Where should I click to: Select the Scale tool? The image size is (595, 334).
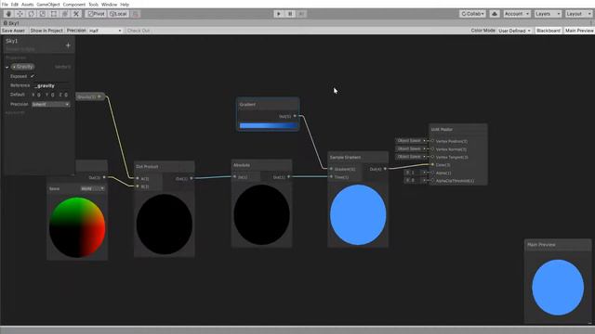point(43,14)
